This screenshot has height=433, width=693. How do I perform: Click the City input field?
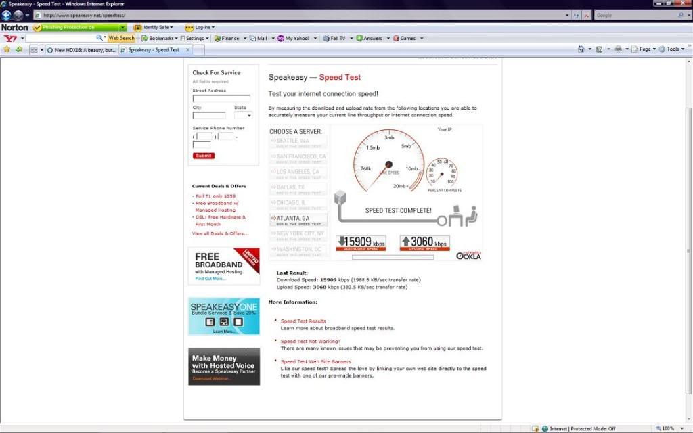(x=209, y=115)
